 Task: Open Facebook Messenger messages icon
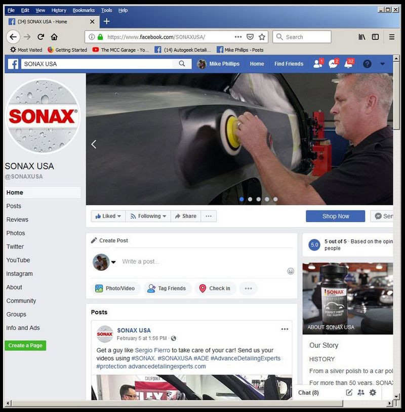[x=333, y=64]
